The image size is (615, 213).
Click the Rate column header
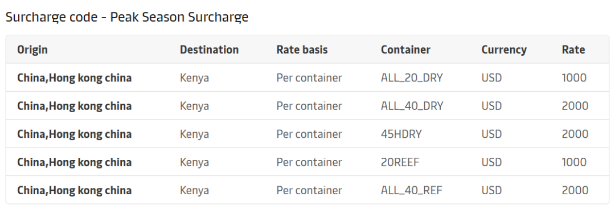click(x=573, y=50)
